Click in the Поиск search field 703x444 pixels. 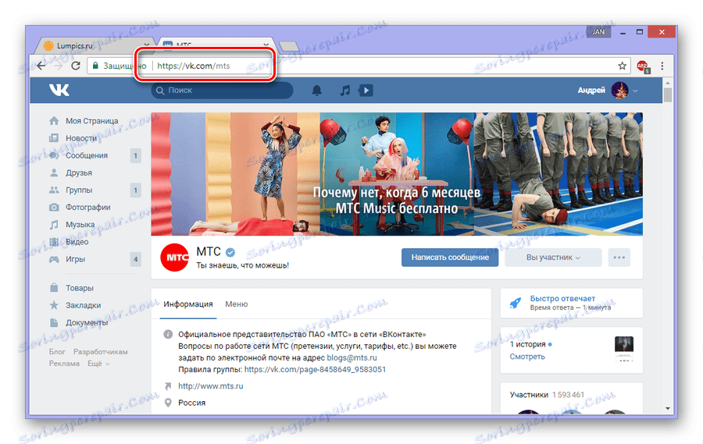click(x=223, y=91)
